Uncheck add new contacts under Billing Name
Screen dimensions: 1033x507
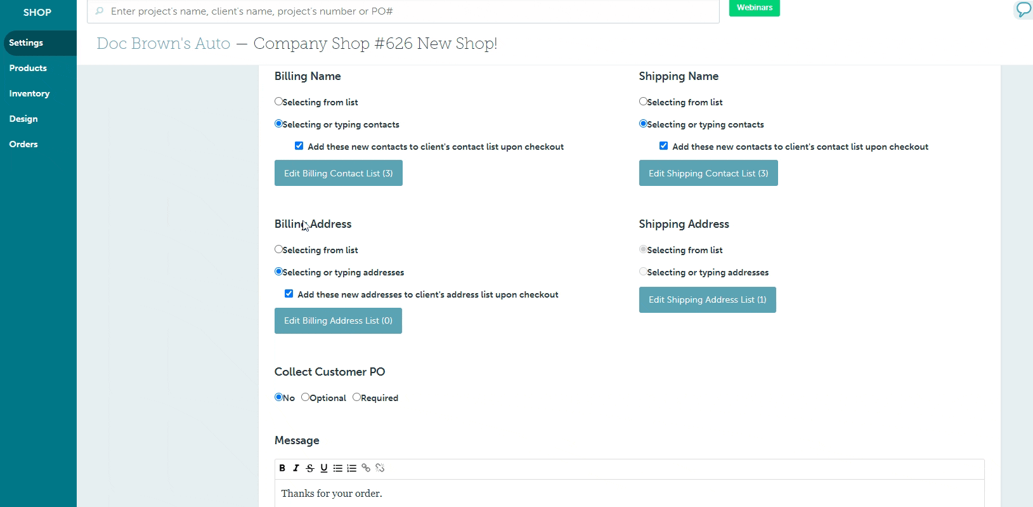pos(299,146)
